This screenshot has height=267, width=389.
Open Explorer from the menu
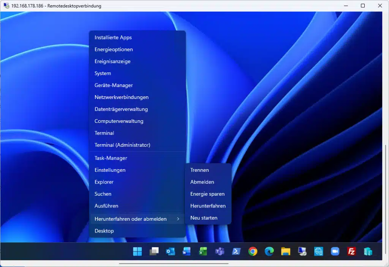point(137,182)
